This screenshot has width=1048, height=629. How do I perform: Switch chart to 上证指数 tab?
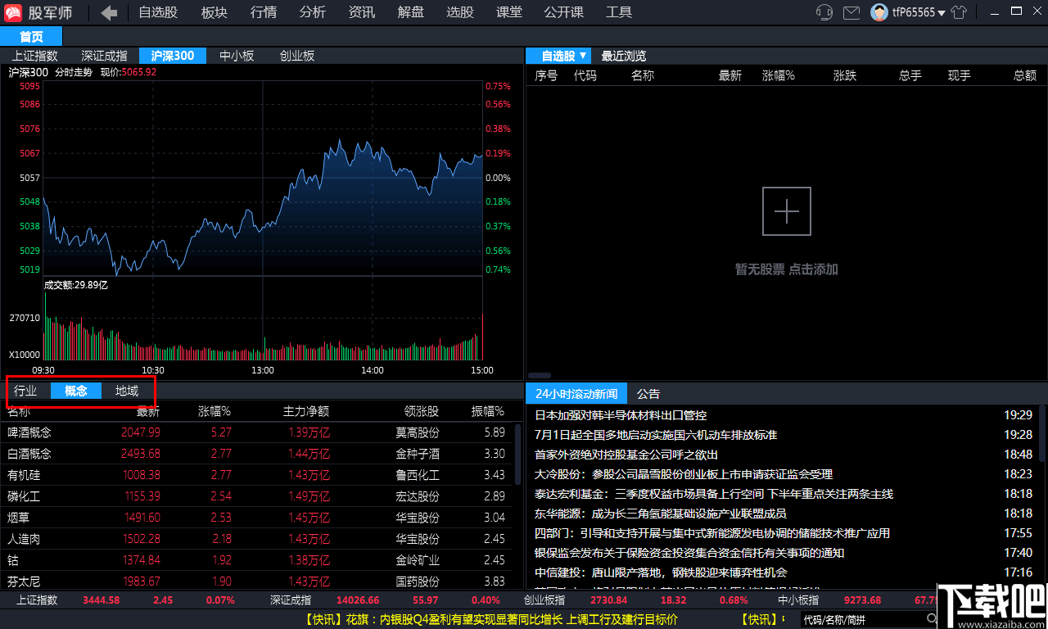point(35,56)
